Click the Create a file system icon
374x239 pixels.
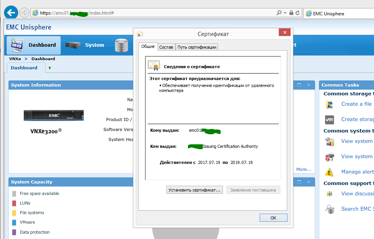click(x=330, y=104)
